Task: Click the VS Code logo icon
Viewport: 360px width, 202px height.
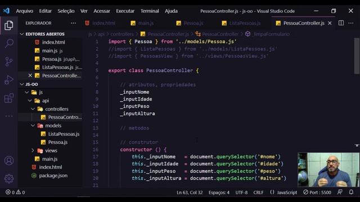Action: [6, 11]
